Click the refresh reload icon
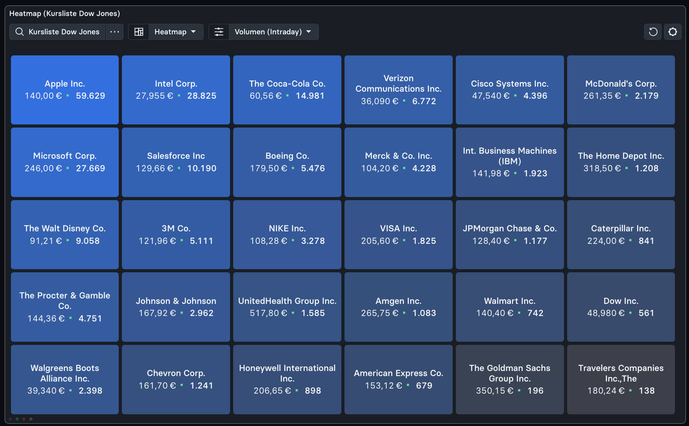 pos(653,32)
